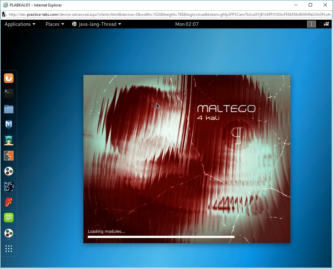
Task: Open Faraday red F icon
Action: 9,202
